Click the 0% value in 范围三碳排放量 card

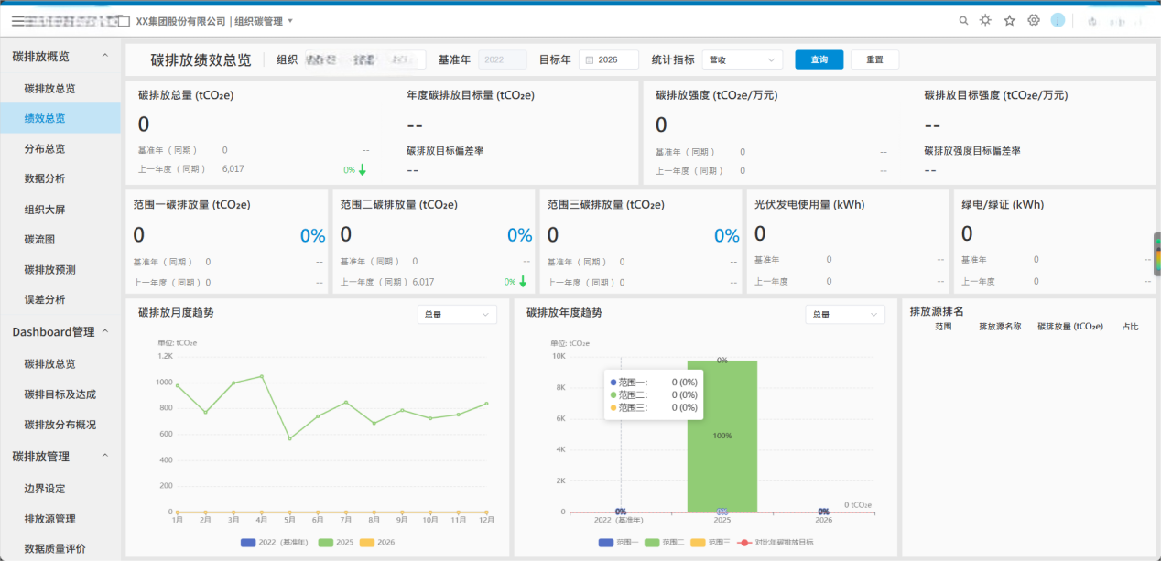coord(727,235)
